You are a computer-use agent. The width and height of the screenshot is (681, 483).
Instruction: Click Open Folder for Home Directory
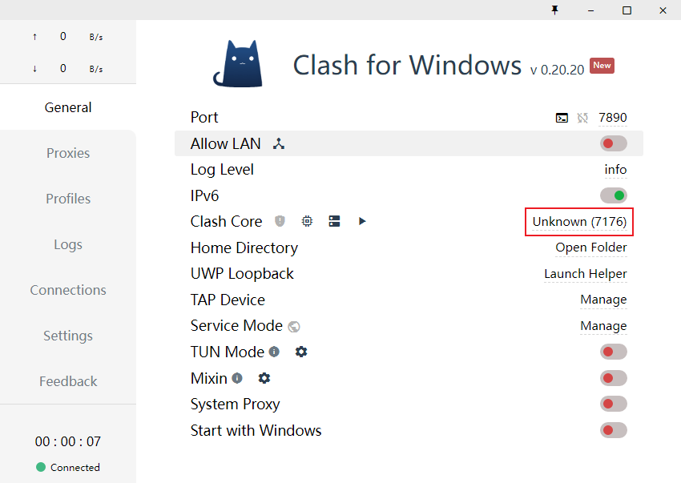591,248
